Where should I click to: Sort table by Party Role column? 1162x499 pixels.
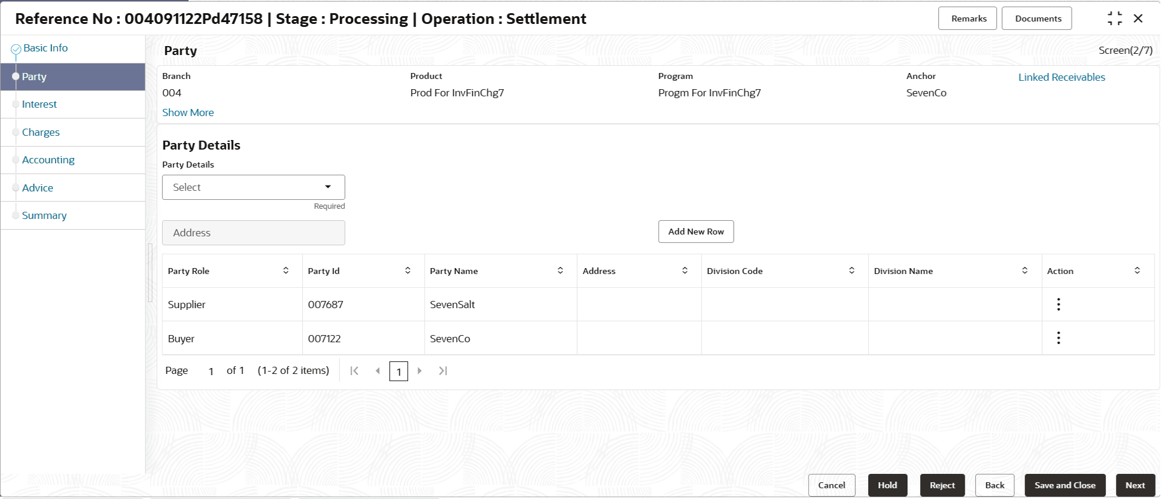pyautogui.click(x=286, y=271)
